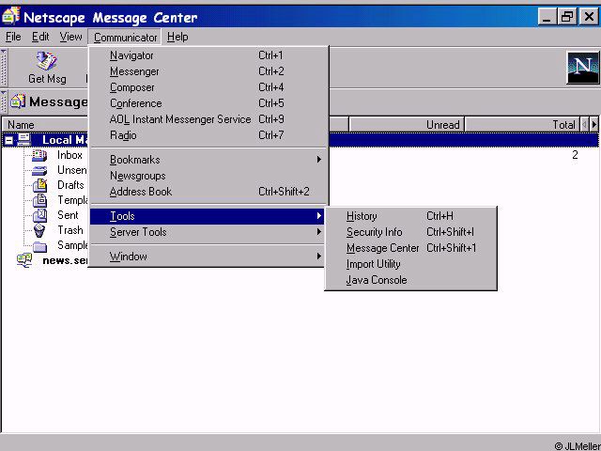Open the Edit menu
The image size is (601, 451).
click(40, 37)
